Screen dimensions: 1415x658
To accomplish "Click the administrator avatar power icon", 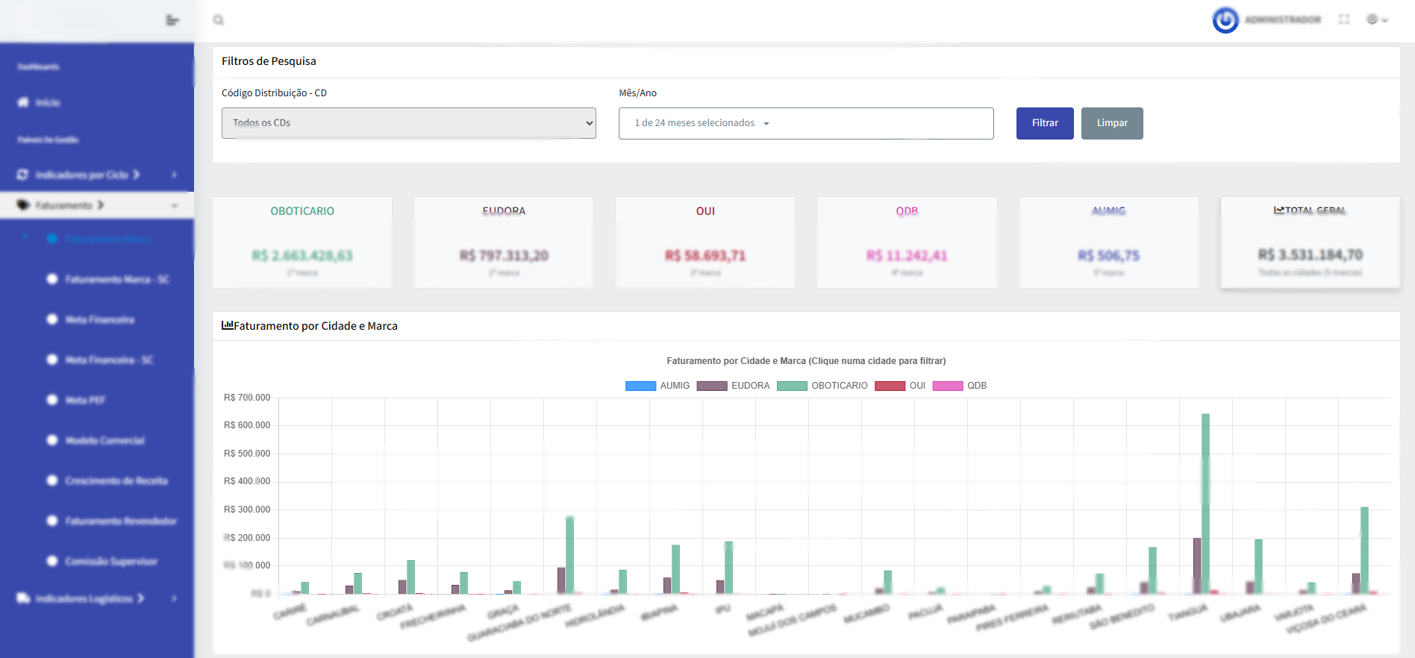I will (x=1225, y=20).
